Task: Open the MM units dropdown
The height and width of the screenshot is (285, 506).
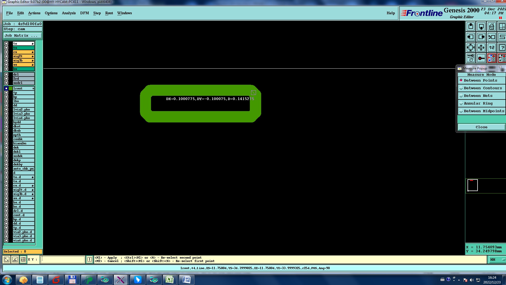Action: point(497,260)
